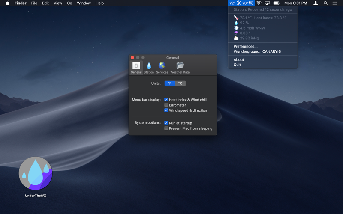Click the AirPlay display icon
Viewport: 343px width, 214px height.
[267, 3]
